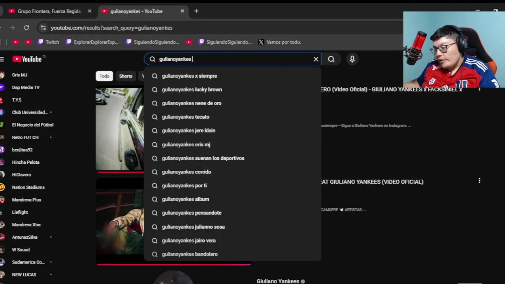Open first SiguiendoSiguiendo bookmark
This screenshot has width=505, height=284.
pyautogui.click(x=153, y=42)
